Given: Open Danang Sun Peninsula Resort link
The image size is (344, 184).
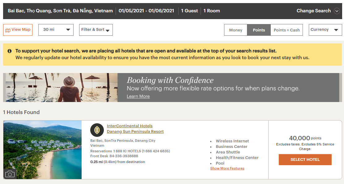Looking at the screenshot, I should 135,132.
